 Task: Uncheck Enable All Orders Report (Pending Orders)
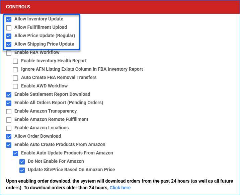(x=9, y=103)
